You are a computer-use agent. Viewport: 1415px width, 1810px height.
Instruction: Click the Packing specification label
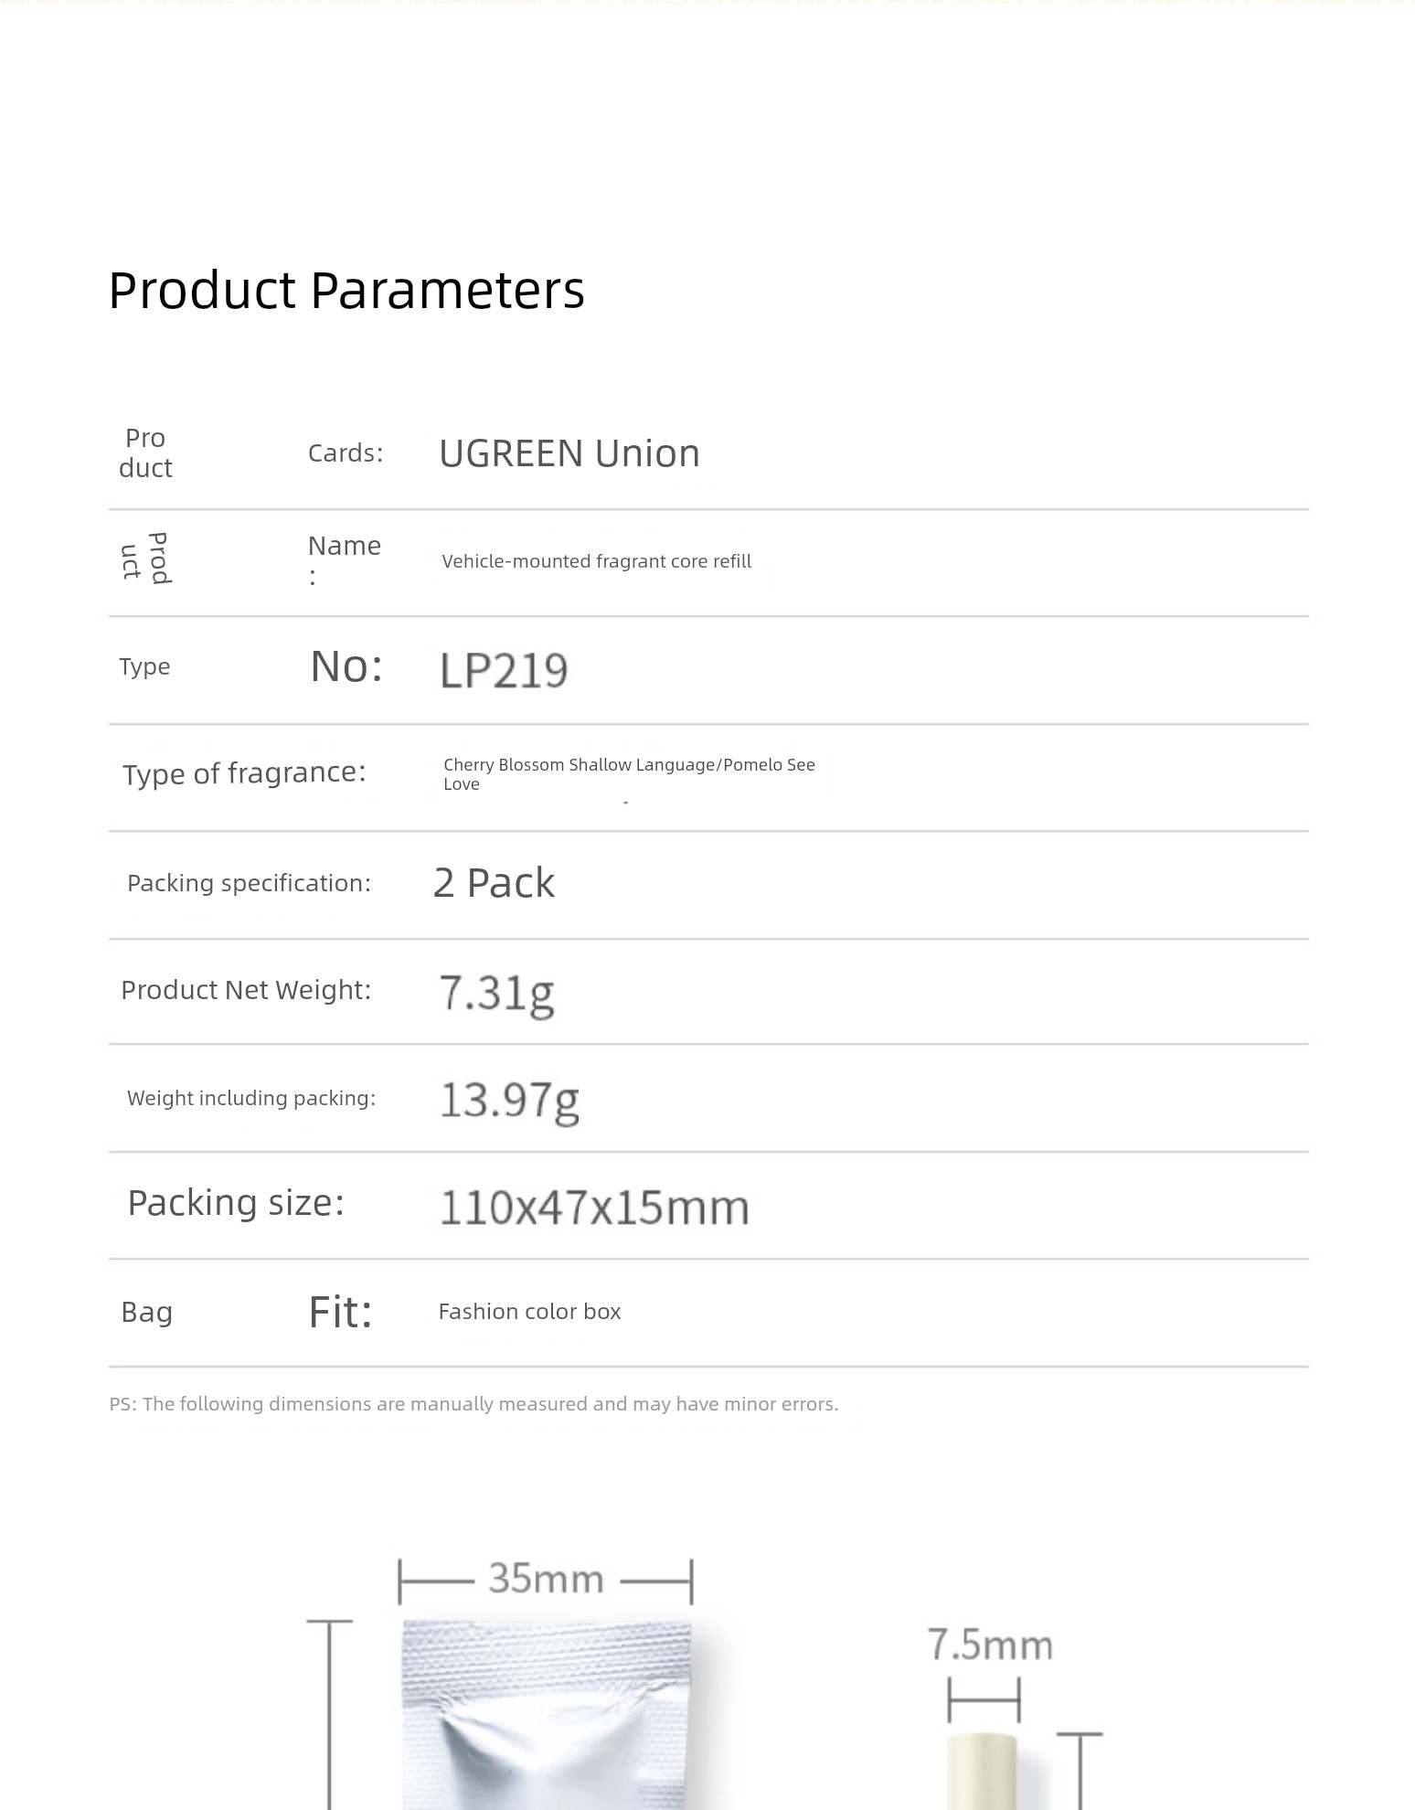pyautogui.click(x=249, y=883)
